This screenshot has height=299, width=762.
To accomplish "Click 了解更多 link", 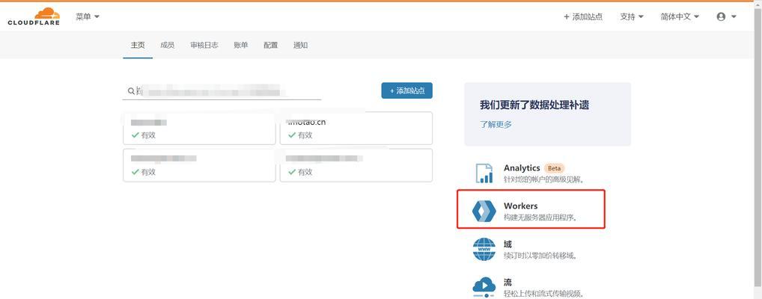I will (496, 124).
